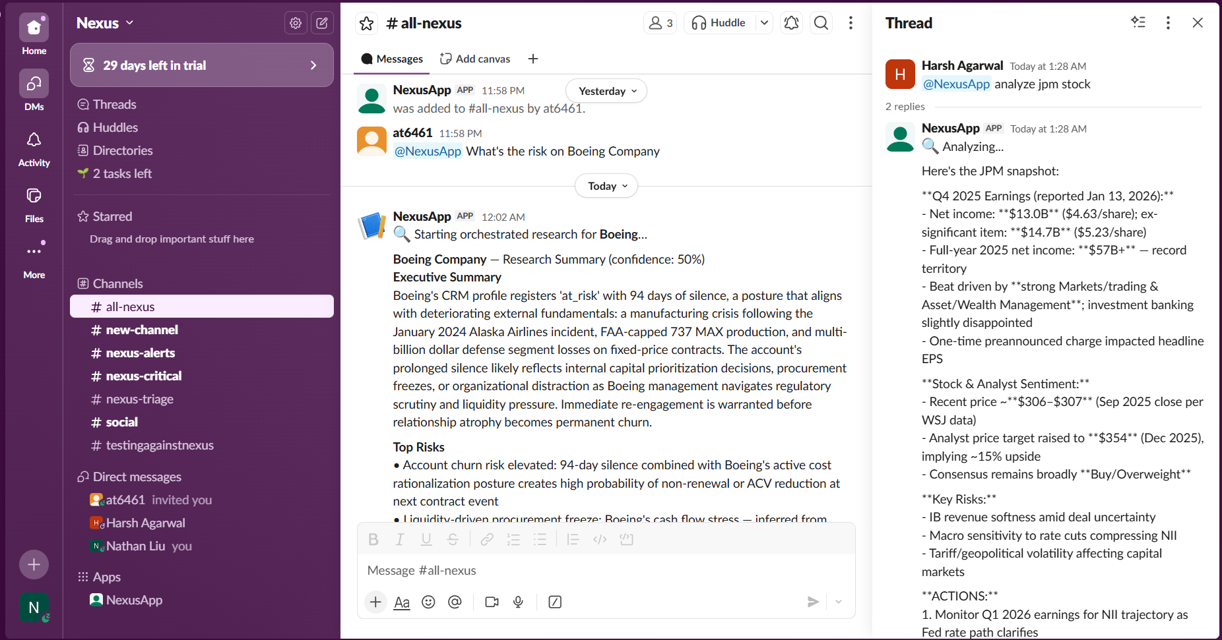Screen dimensions: 1222x640
Task: Insert a link in the message
Action: pyautogui.click(x=487, y=539)
